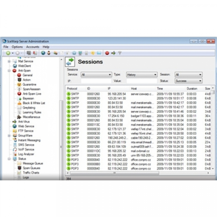Click the red stop-sign toolbar icon
This screenshot has height=217, width=217.
[x=107, y=53]
